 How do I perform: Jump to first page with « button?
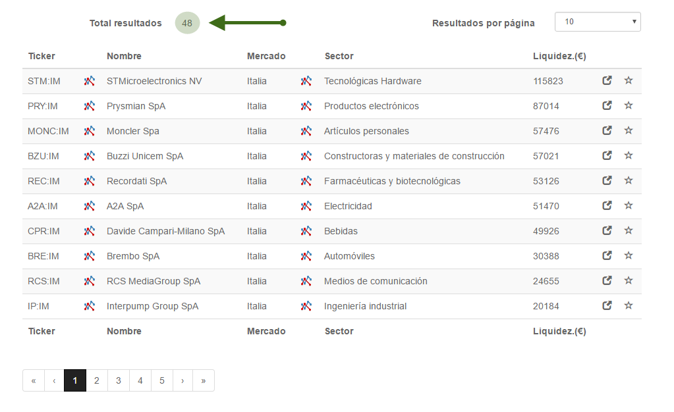pos(34,380)
